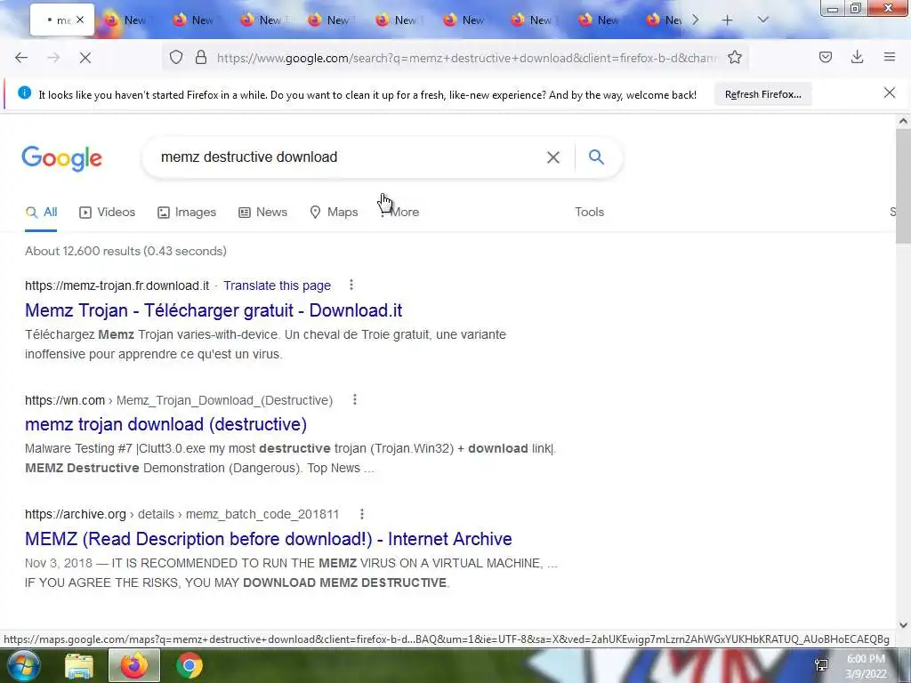Open options for download.it result
The height and width of the screenshot is (683, 911).
tap(351, 285)
